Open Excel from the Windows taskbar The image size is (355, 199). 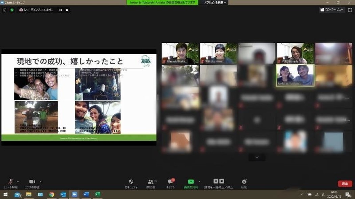point(97,194)
